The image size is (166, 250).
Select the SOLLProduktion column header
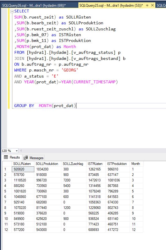(47, 164)
